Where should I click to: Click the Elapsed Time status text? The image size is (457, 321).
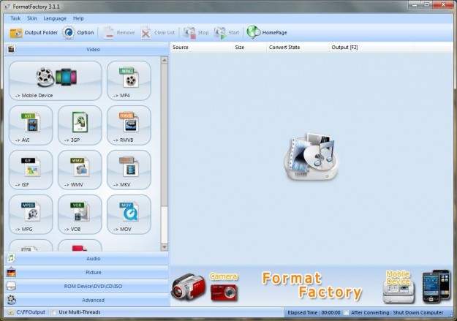(x=314, y=312)
